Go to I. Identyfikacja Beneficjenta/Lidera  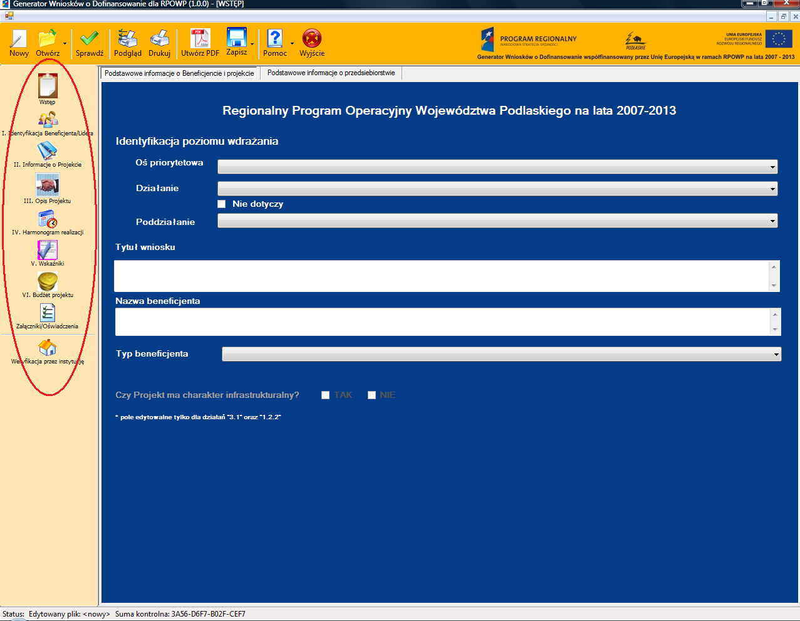pos(48,123)
